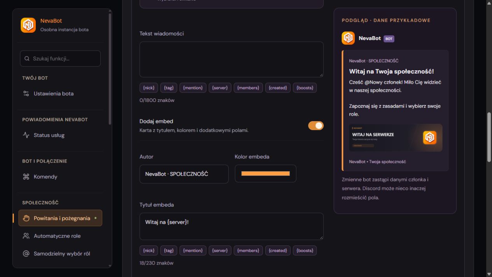The width and height of the screenshot is (492, 277).
Task: Insert {members} variable below Tekst wiadomości
Action: tap(248, 88)
